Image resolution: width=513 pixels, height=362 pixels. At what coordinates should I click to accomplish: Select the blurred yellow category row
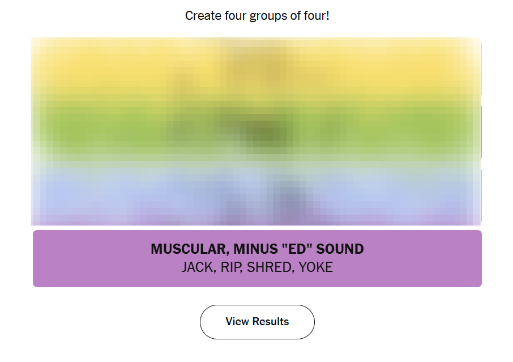point(113,68)
